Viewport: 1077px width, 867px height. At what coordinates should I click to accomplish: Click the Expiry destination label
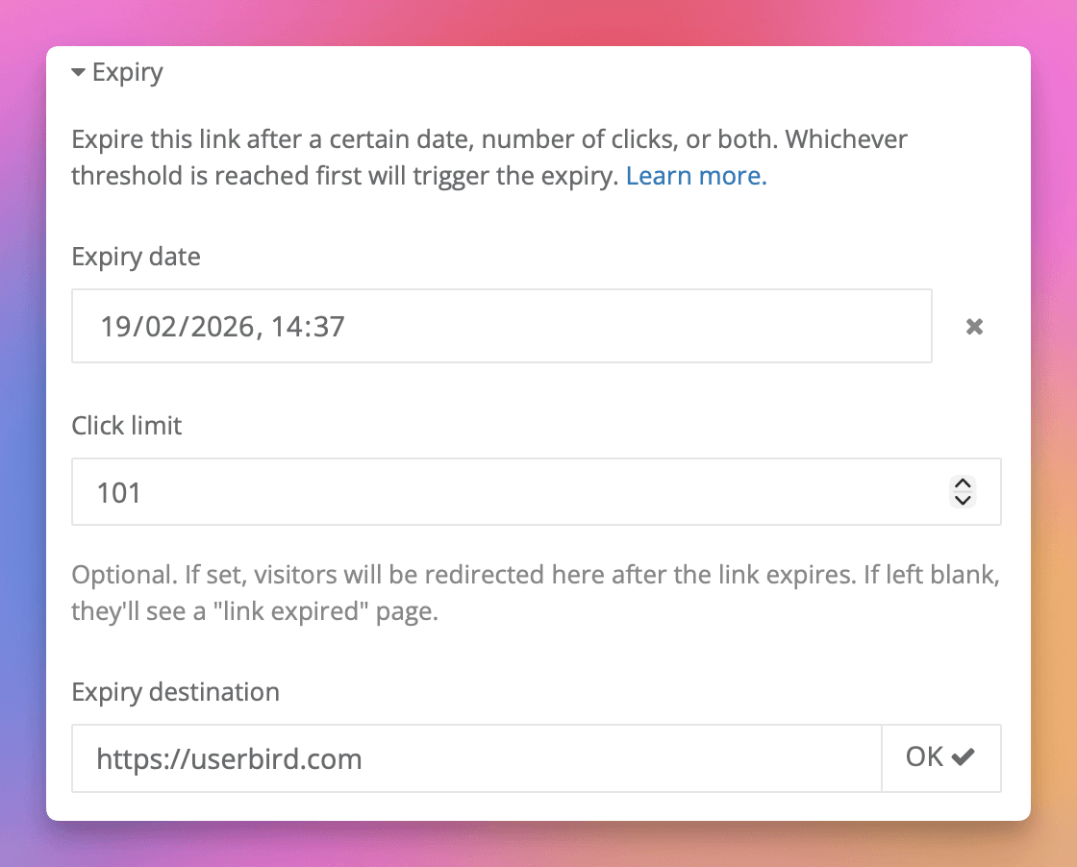pyautogui.click(x=175, y=691)
